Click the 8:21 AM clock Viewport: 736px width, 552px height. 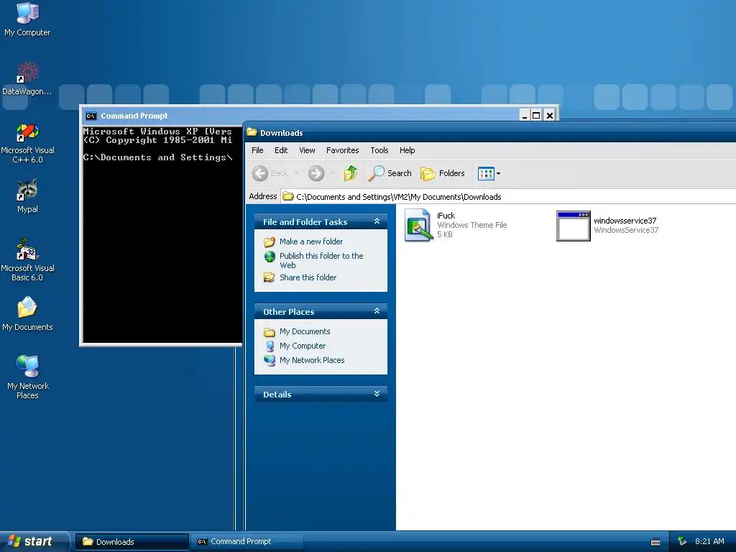pos(709,541)
